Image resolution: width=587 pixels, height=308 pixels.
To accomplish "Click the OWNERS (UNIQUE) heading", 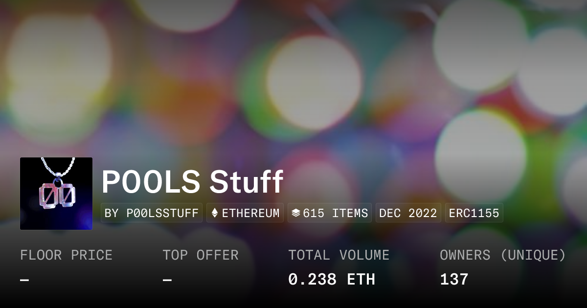I will [503, 255].
